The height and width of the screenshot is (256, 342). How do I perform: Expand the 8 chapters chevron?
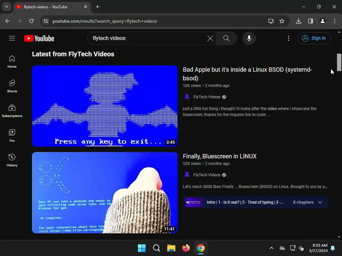point(320,202)
